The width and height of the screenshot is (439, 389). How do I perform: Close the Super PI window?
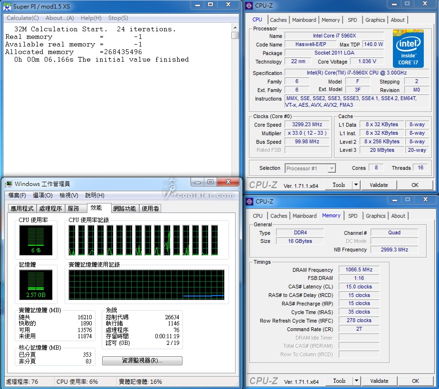[228, 4]
